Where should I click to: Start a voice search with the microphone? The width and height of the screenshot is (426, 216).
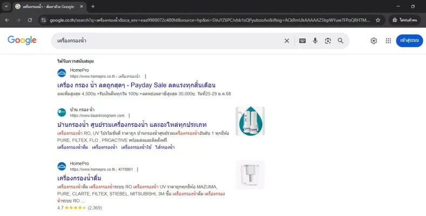coord(315,41)
